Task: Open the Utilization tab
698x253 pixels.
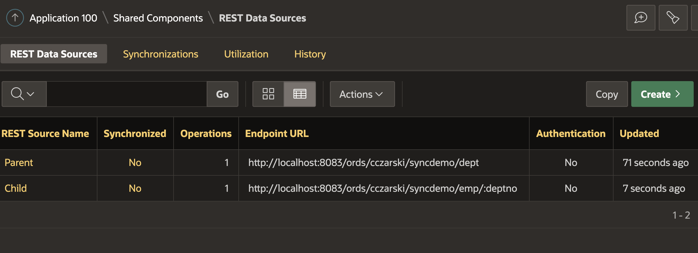Action: click(x=246, y=54)
